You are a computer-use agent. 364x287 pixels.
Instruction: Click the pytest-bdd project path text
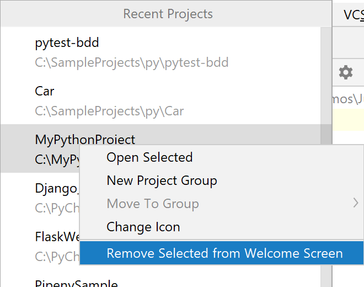click(x=131, y=62)
